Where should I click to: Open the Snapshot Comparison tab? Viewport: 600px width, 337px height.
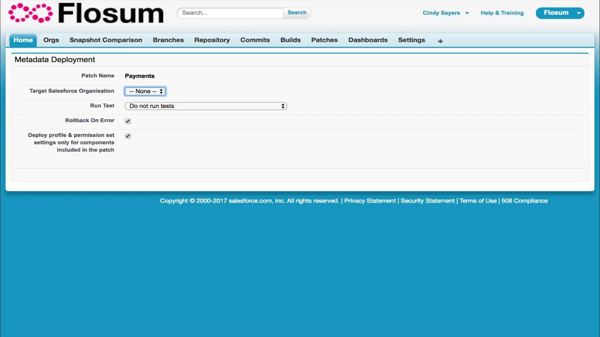pos(106,40)
